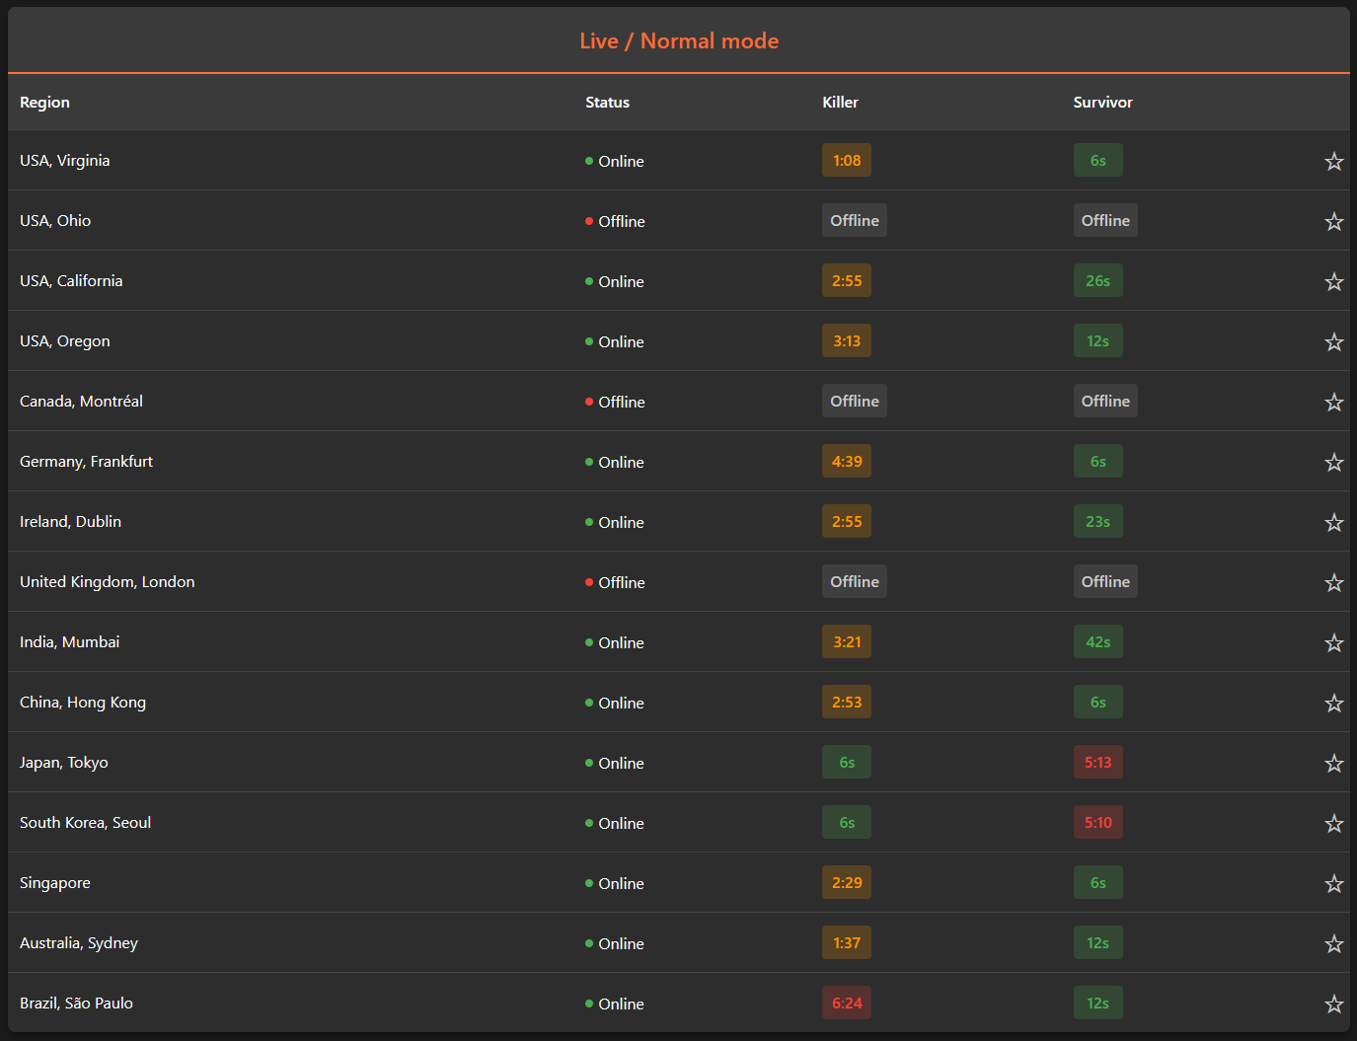Click Killer time 4:39 for Frankfurt
1357x1041 pixels.
847,462
